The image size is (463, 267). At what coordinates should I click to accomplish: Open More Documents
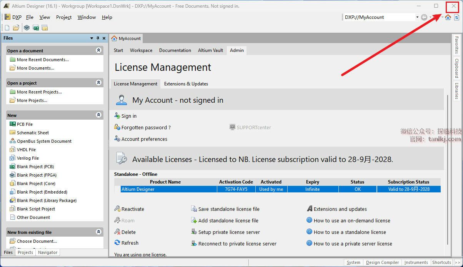click(x=35, y=68)
